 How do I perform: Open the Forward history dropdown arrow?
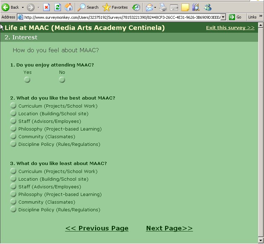(39, 7)
